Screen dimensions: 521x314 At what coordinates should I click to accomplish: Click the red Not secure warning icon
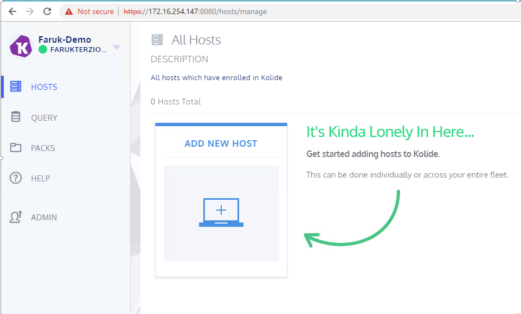point(69,11)
